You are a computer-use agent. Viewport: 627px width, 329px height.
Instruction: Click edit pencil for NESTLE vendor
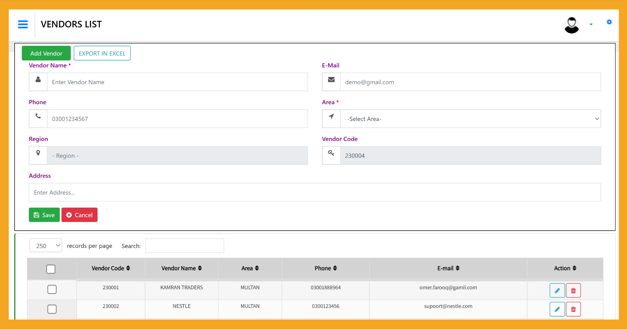(x=557, y=309)
